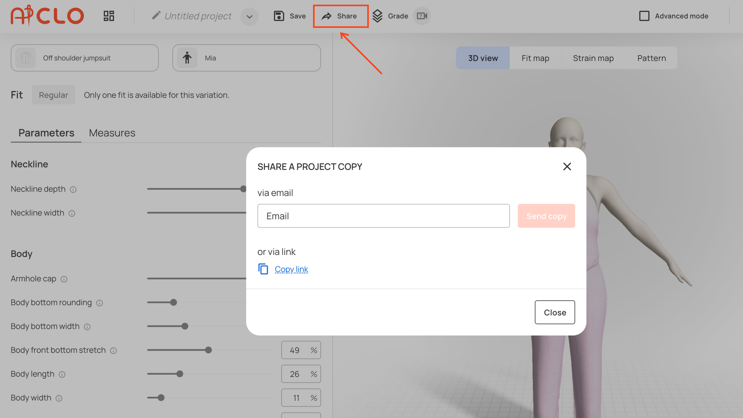The image size is (743, 418).
Task: Select the 3D view tab
Action: (483, 58)
